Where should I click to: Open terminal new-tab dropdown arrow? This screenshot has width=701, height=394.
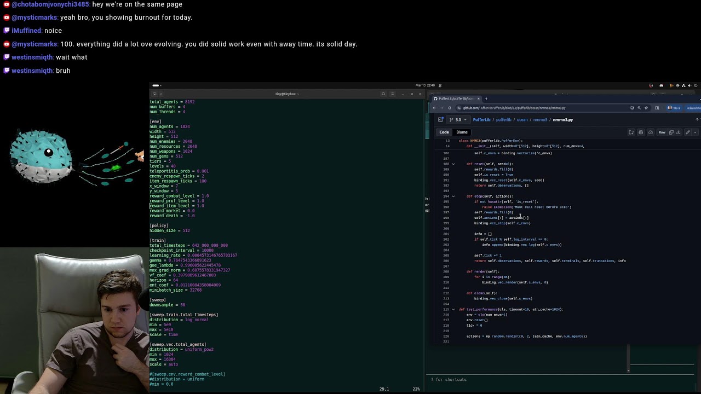tap(160, 94)
